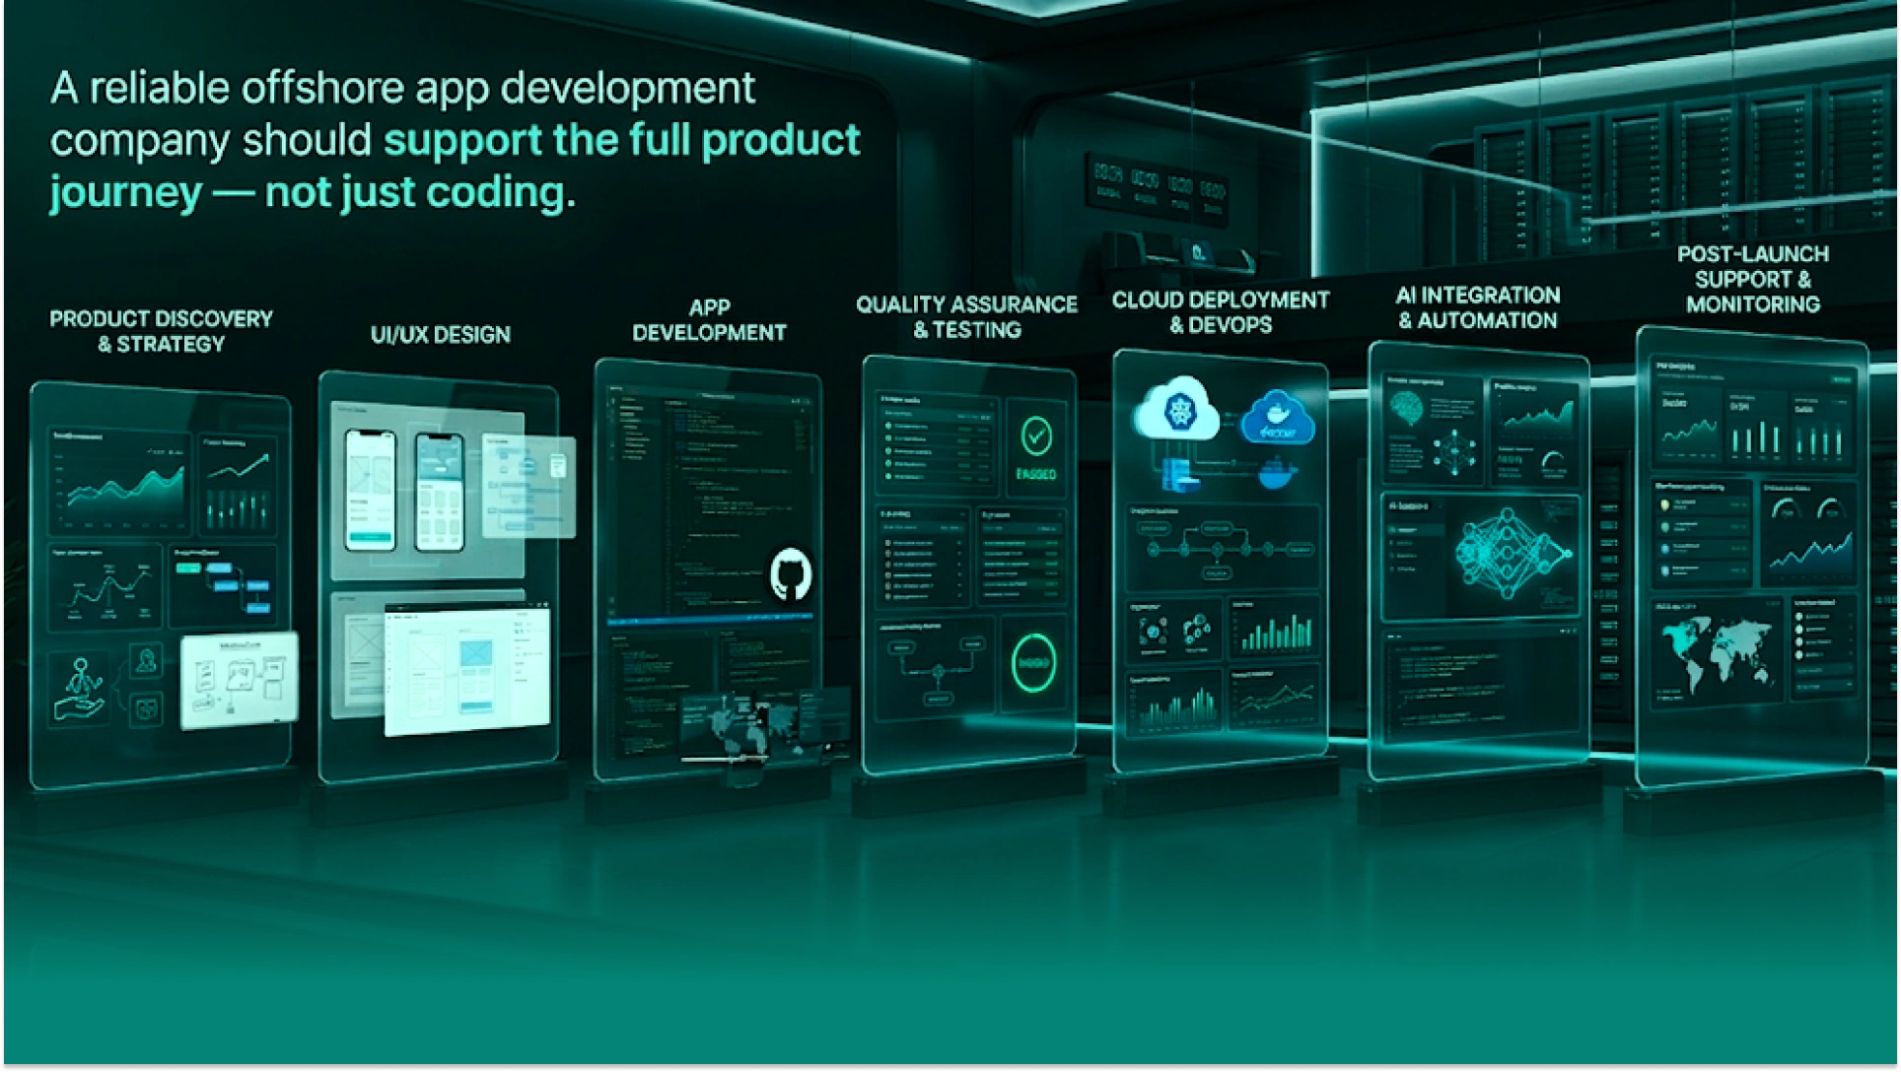The height and width of the screenshot is (1072, 1901).
Task: Click the GitHub logo on App Development panel
Action: coord(790,574)
